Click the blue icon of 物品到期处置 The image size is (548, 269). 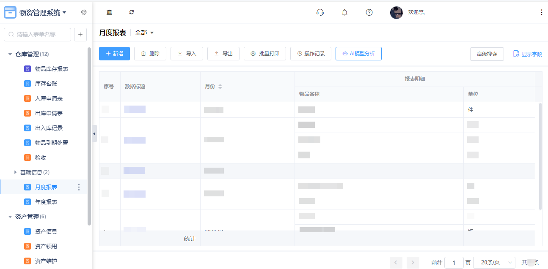click(x=28, y=143)
